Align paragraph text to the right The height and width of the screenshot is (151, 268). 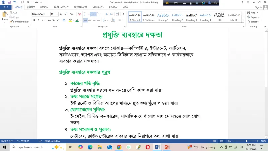pos(94,20)
